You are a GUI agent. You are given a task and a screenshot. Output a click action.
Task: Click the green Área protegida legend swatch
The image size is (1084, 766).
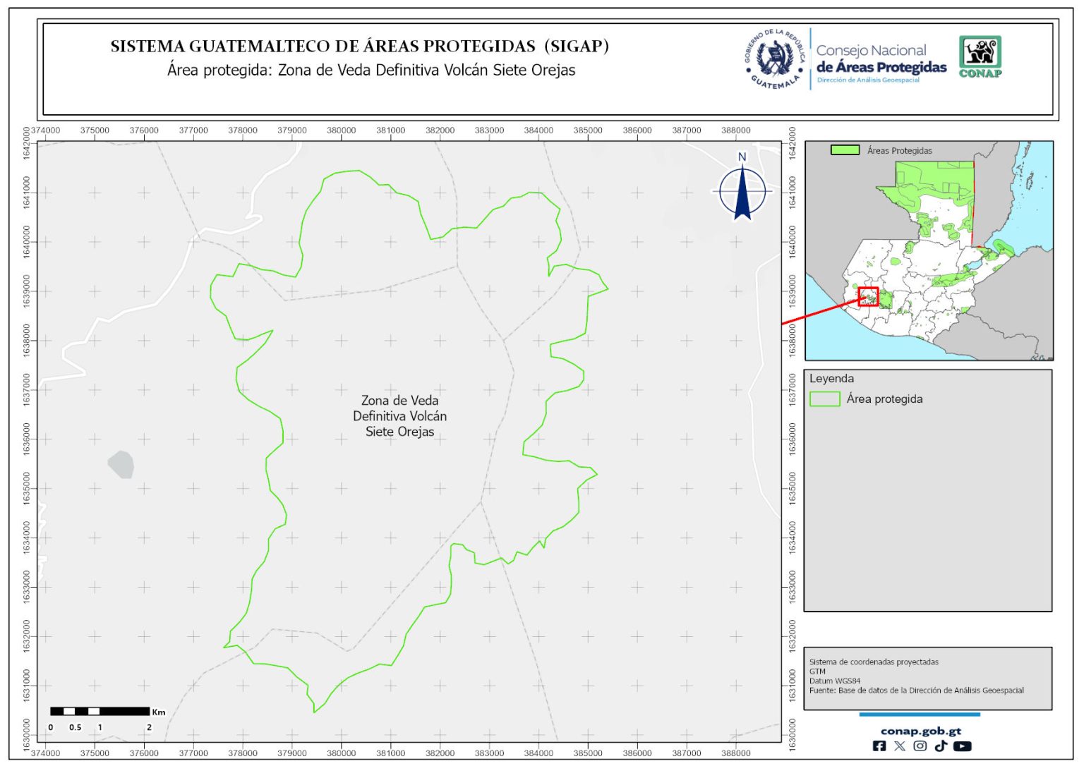pyautogui.click(x=824, y=399)
